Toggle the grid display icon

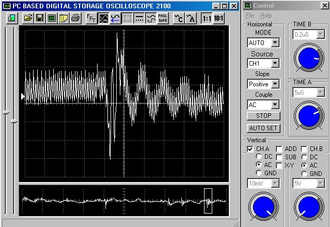click(127, 19)
